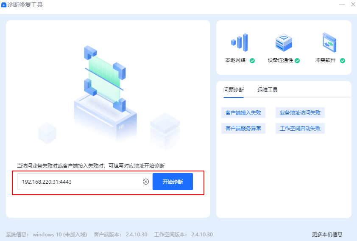This screenshot has height=241, width=357.
Task: Select the 客户端接入失败 issue button
Action: click(x=243, y=113)
